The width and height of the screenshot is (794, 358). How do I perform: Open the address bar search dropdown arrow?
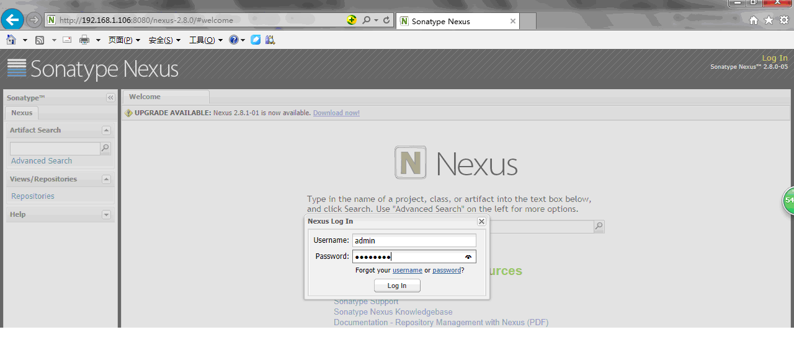[x=376, y=20]
